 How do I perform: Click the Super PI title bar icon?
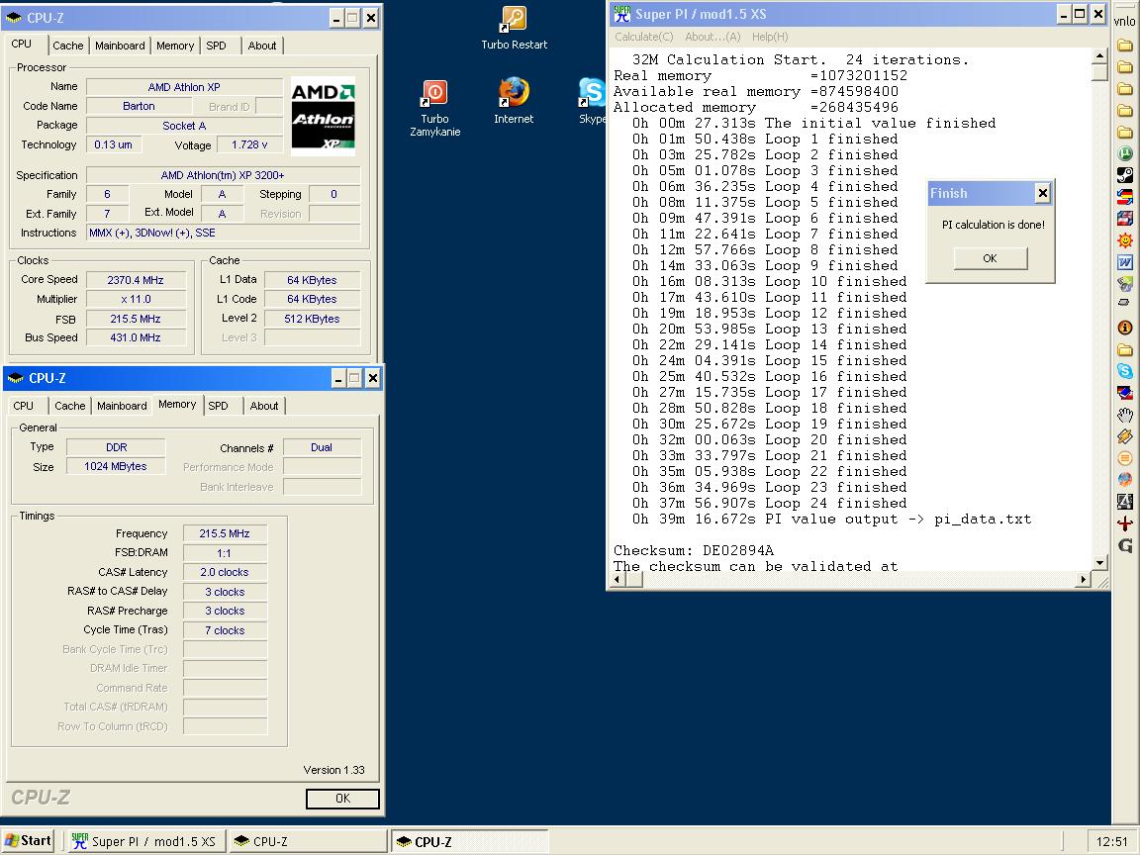pyautogui.click(x=621, y=14)
